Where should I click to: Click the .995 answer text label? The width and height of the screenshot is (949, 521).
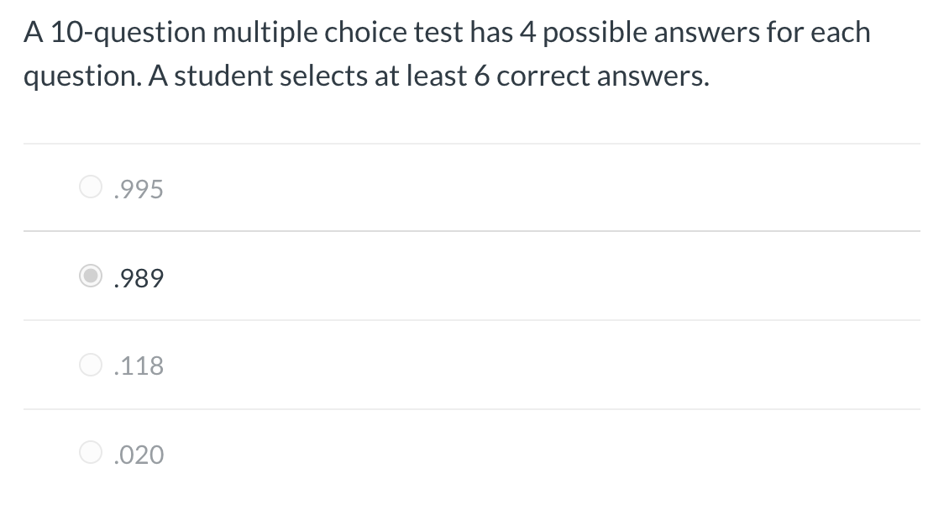click(138, 188)
